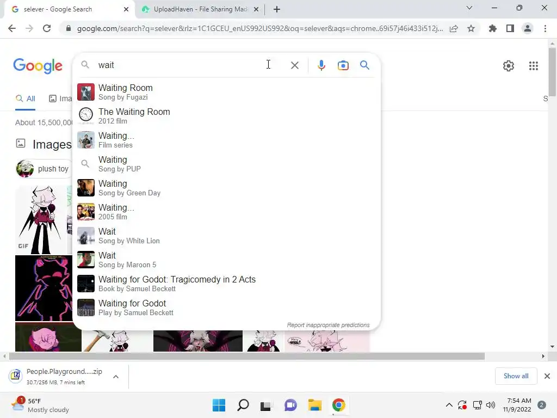Click the address bar URL
Screen dimensions: 557x418
259,28
